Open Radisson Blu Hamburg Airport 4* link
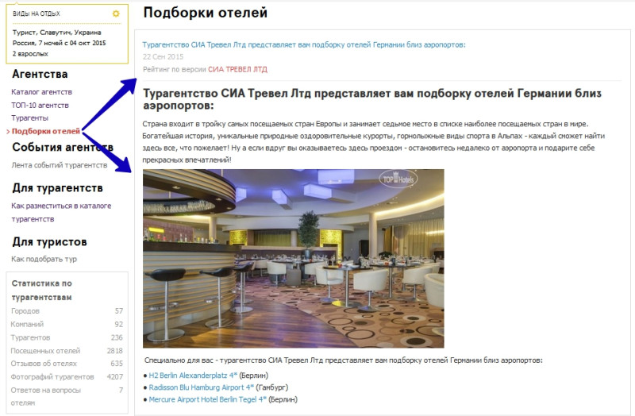 coord(202,387)
